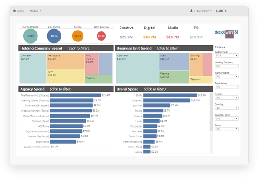Click ACE Acme agency bar
This screenshot has height=178, width=258.
(66, 126)
